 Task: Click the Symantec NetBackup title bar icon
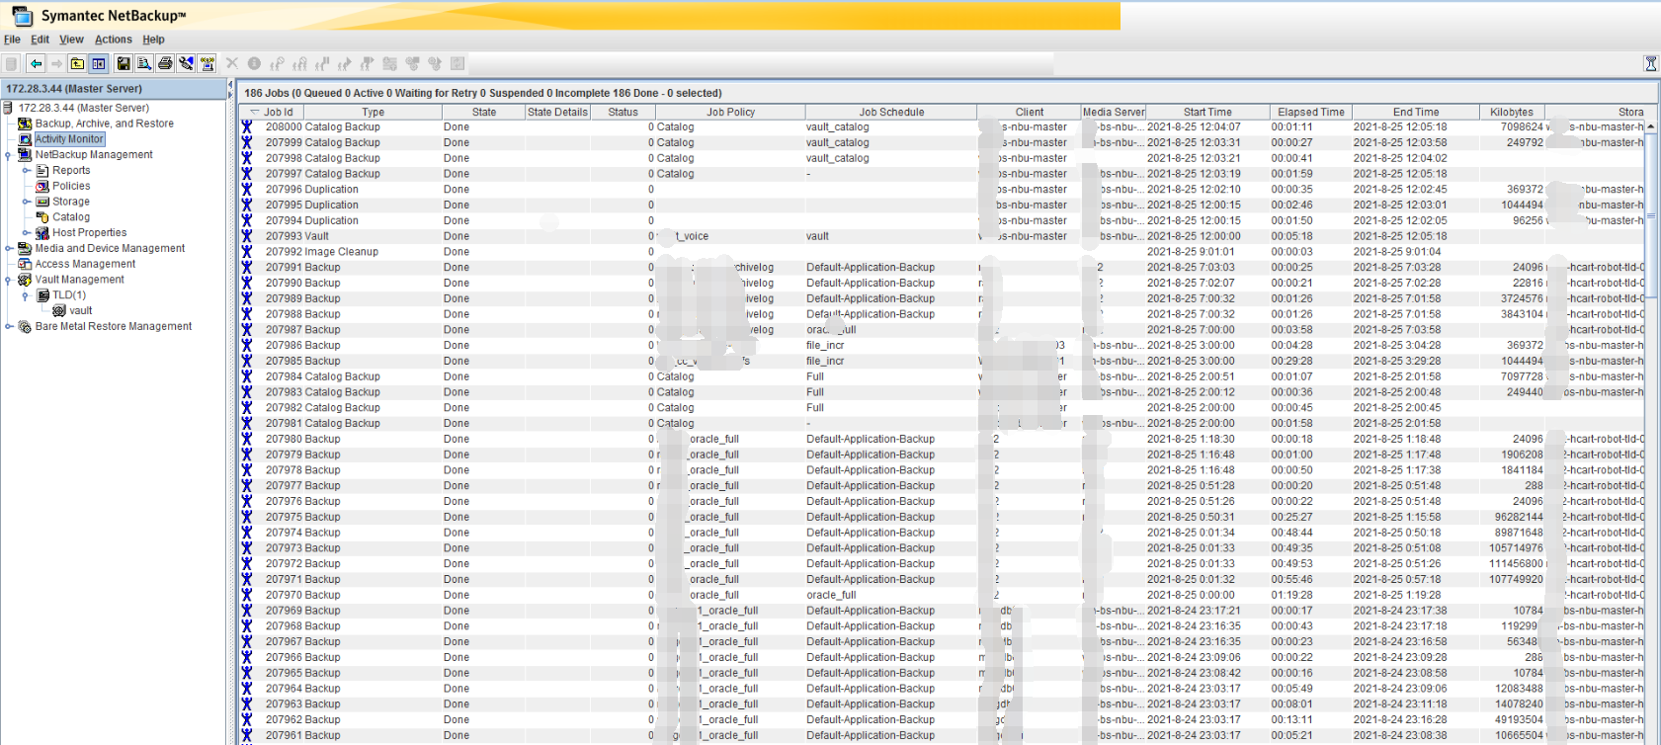[22, 16]
